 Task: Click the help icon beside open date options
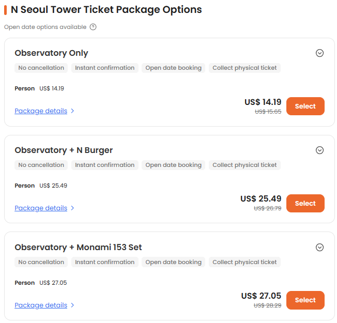tap(93, 27)
